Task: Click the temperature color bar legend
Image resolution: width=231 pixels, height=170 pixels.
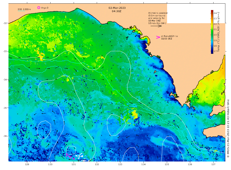Action: (x=212, y=32)
